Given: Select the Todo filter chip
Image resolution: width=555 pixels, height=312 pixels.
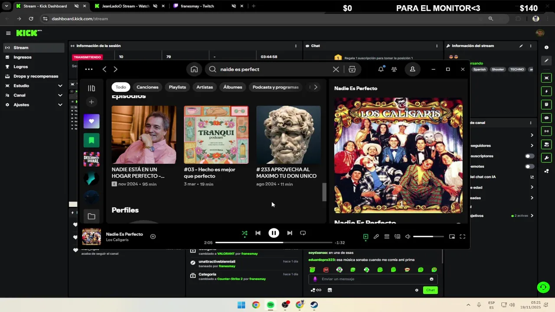Looking at the screenshot, I should [121, 87].
